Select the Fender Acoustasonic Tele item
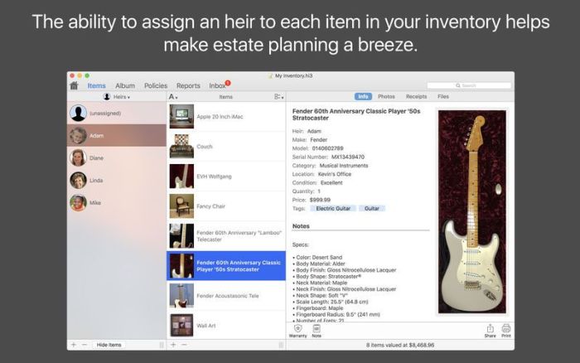 click(226, 296)
